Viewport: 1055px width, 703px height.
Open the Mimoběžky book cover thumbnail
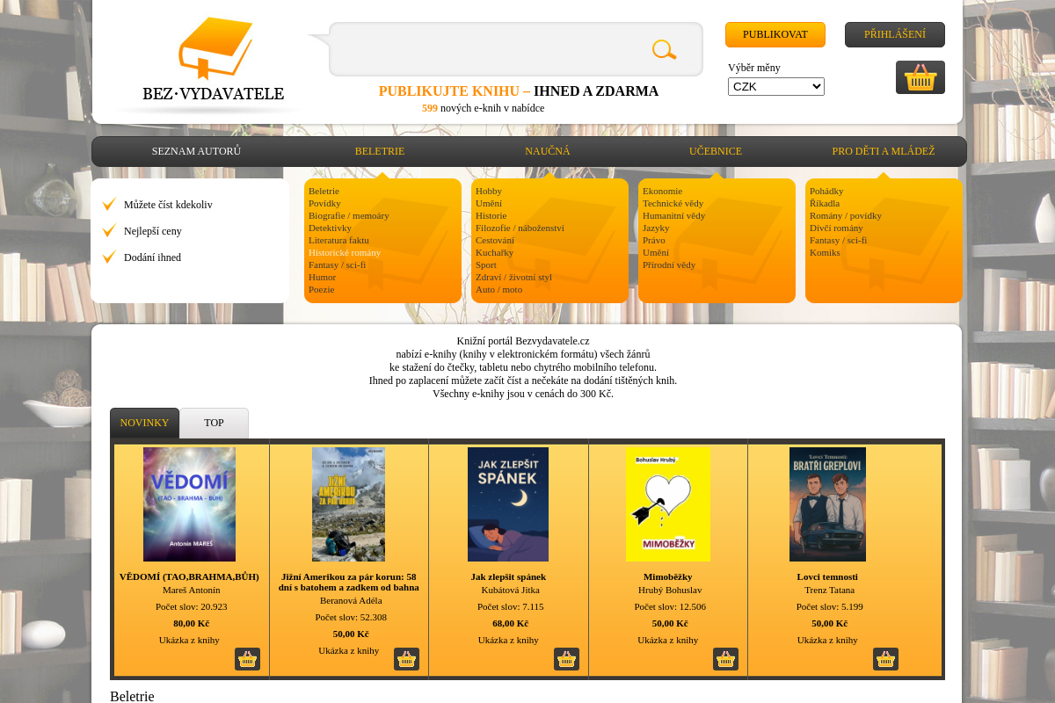(667, 504)
